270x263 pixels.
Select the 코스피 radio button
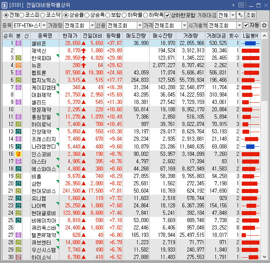[x=22, y=15]
